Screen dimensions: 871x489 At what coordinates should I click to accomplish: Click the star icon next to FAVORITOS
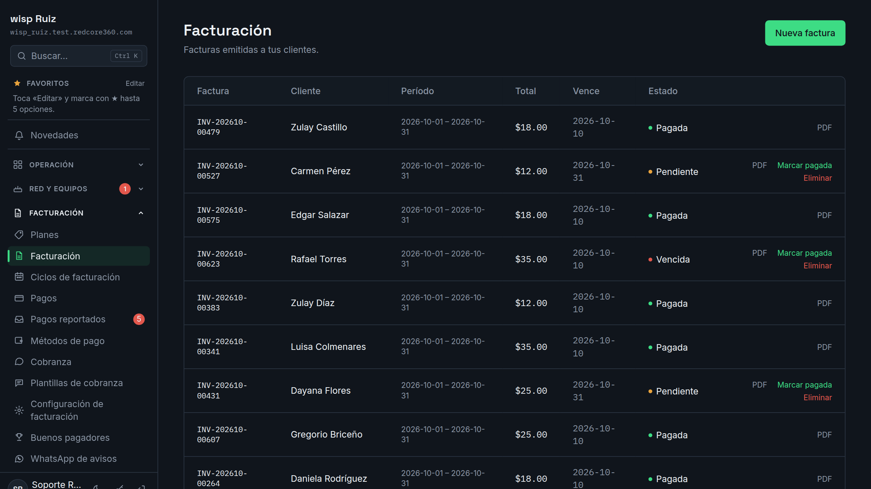[x=17, y=83]
